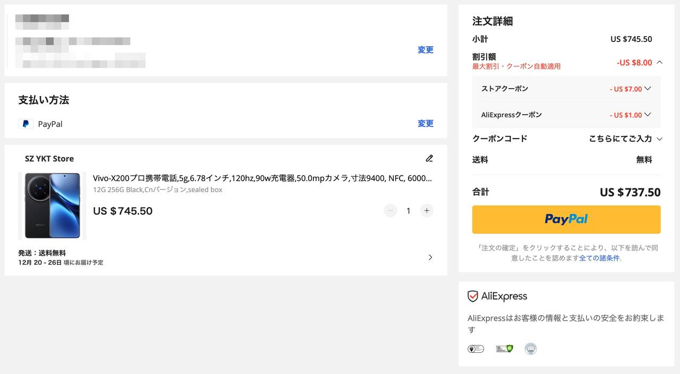
Task: Decrease quantity with the minus button
Action: (390, 211)
